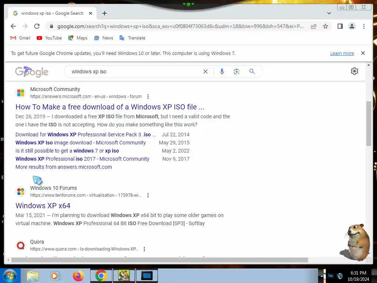Screen dimensions: 377x283
Task: Open the YouTube bookmark
Action: click(x=49, y=38)
